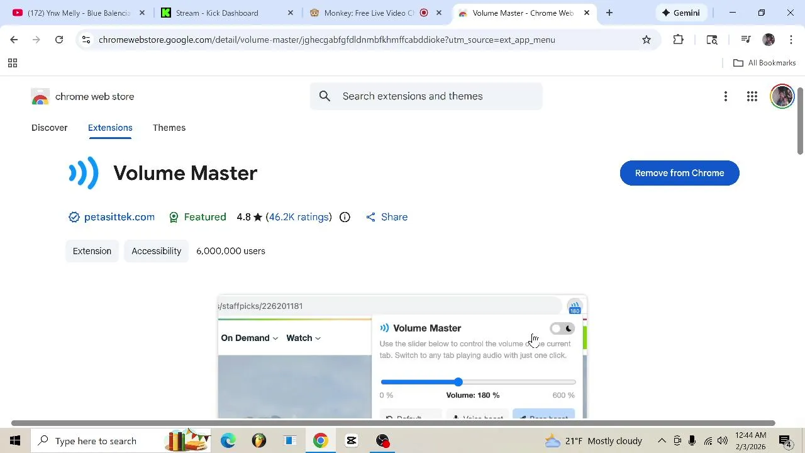Viewport: 805px width, 453px height.
Task: Expand the hidden system tray icons chevron
Action: pyautogui.click(x=662, y=440)
